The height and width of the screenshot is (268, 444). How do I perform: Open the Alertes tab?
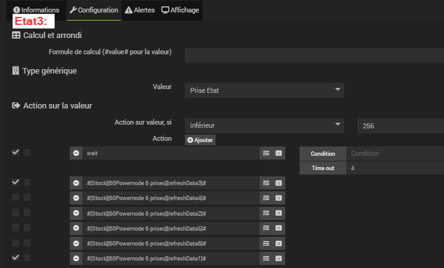pyautogui.click(x=139, y=10)
